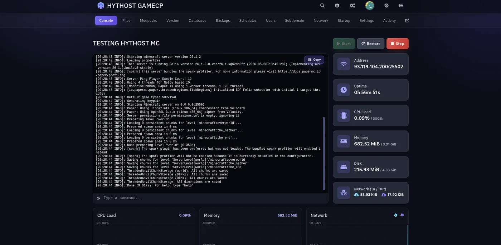This screenshot has width=501, height=245.
Task: Go to the Schedules tab
Action: pyautogui.click(x=248, y=20)
